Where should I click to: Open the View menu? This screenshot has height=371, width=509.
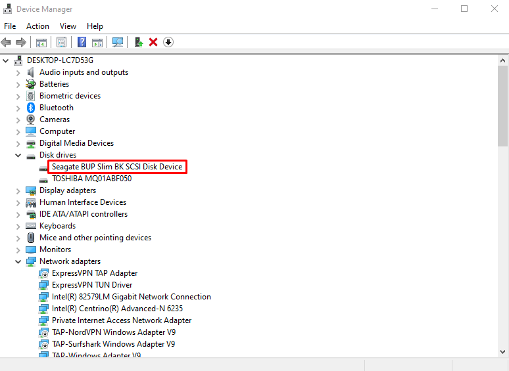click(68, 26)
